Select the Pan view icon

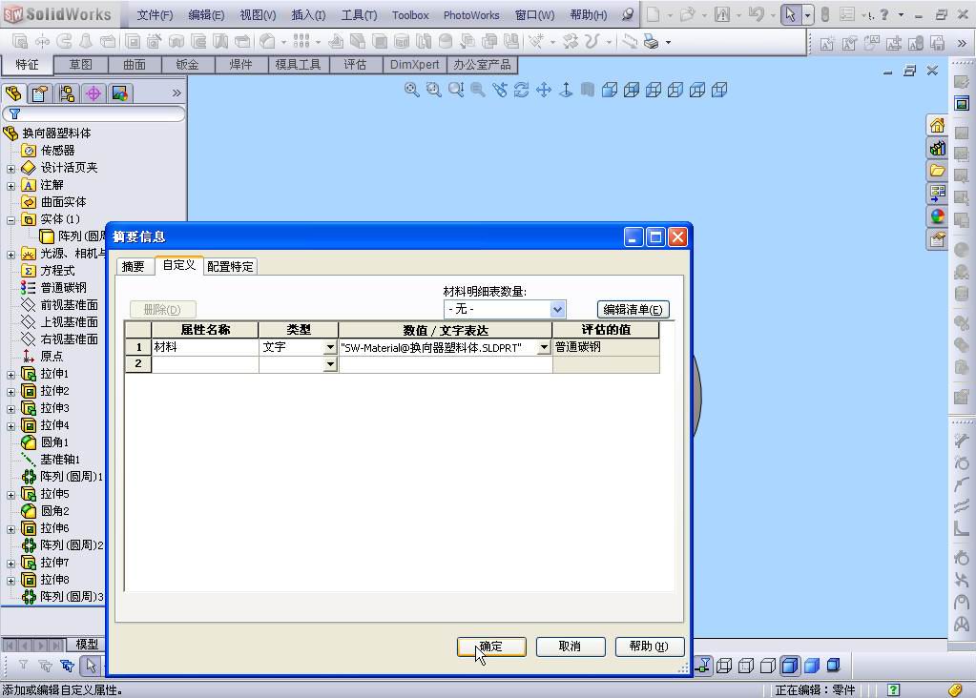544,90
